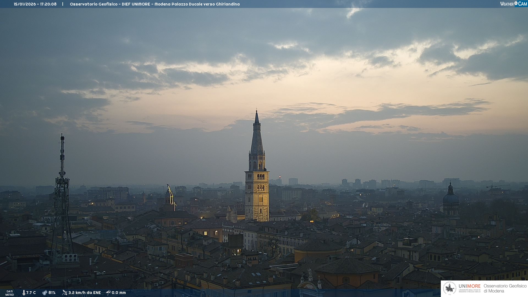Image resolution: width=528 pixels, height=297 pixels.
Task: Click the Osservatorio Geofisico di Modena text
Action: pyautogui.click(x=505, y=288)
